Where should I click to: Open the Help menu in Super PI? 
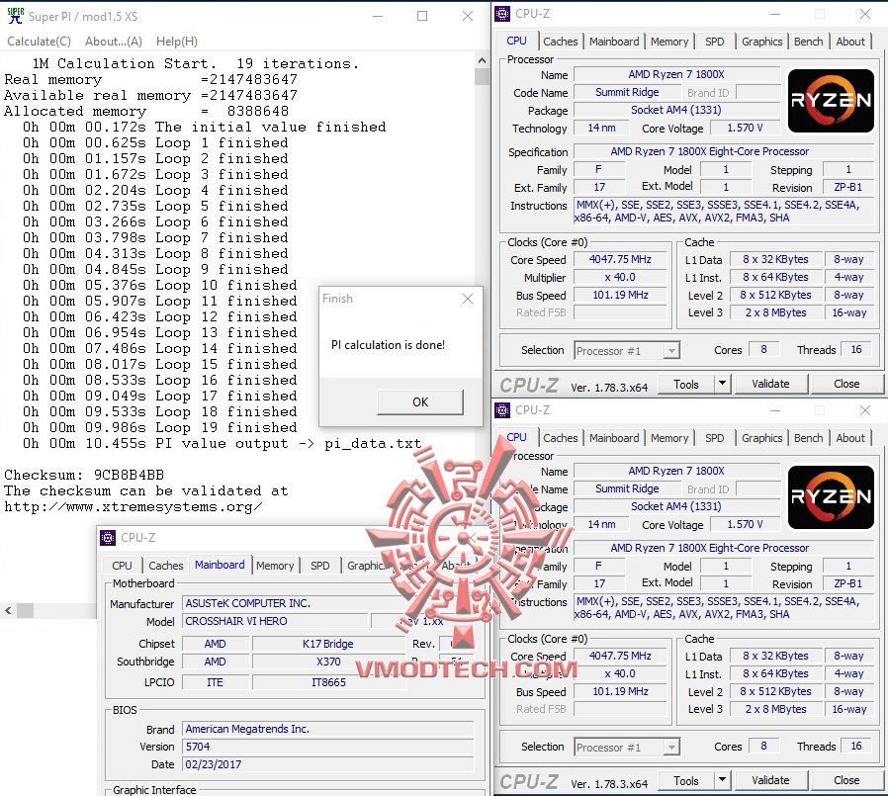point(176,41)
